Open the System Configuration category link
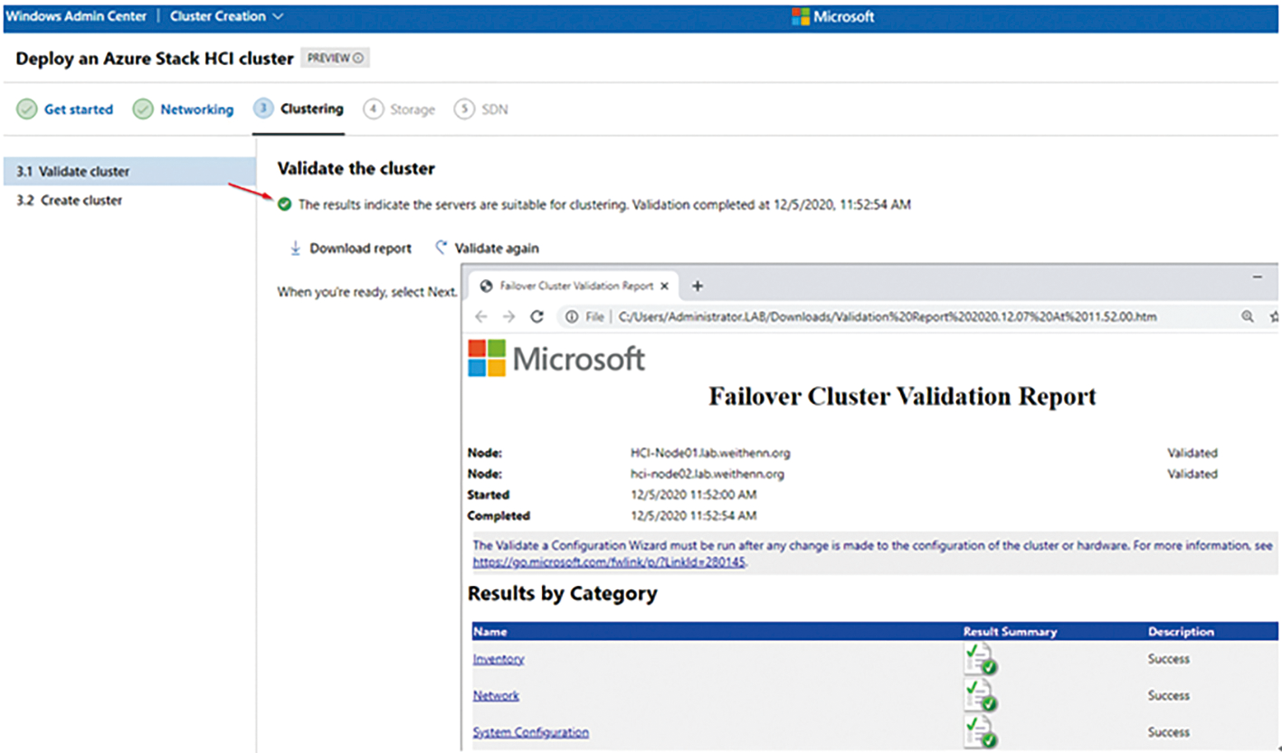1282x753 pixels. pos(531,732)
